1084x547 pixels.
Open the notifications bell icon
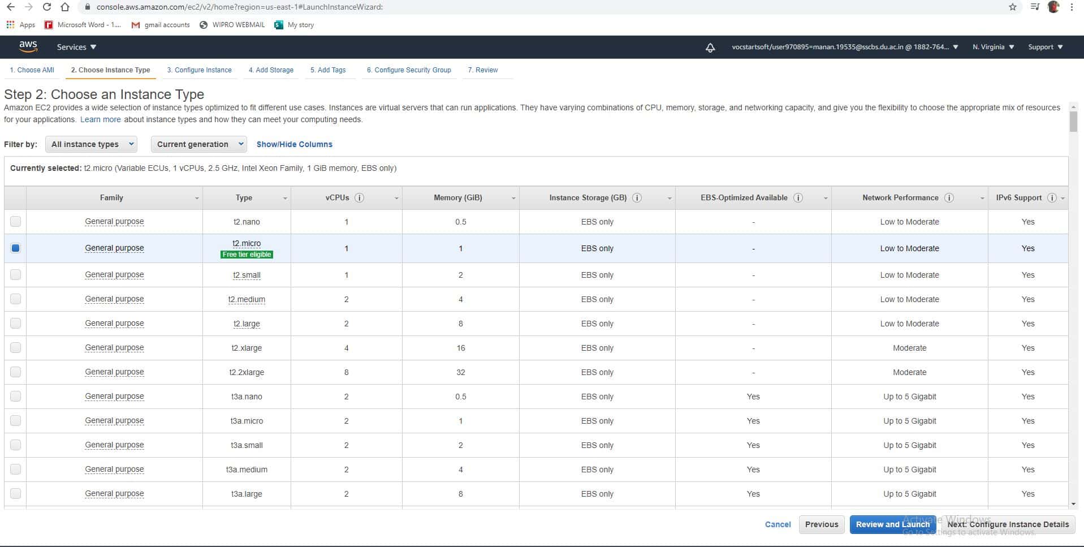[x=710, y=48]
